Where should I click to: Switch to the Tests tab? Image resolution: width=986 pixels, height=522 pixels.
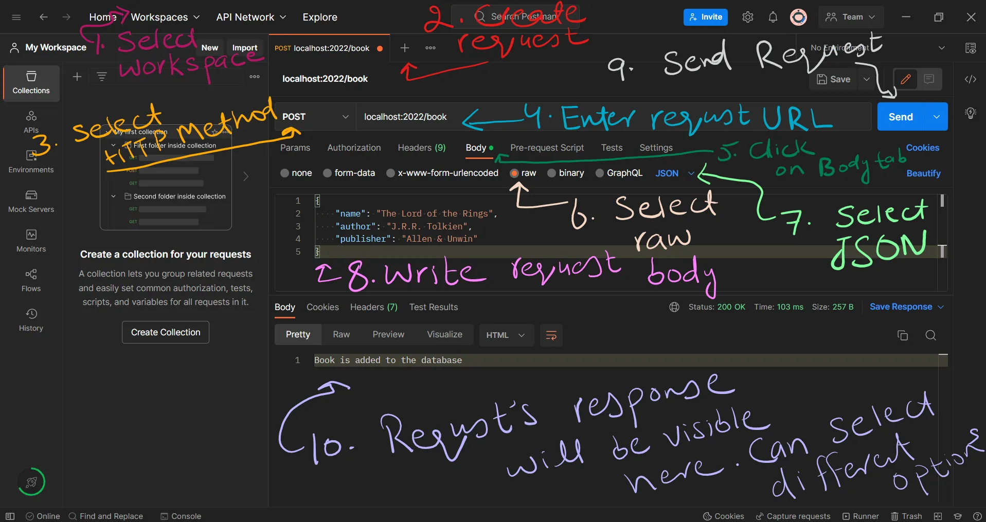[x=612, y=148]
